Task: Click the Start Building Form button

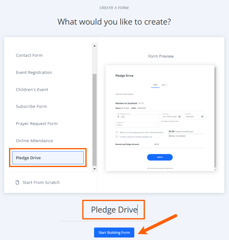Action: pos(114,233)
